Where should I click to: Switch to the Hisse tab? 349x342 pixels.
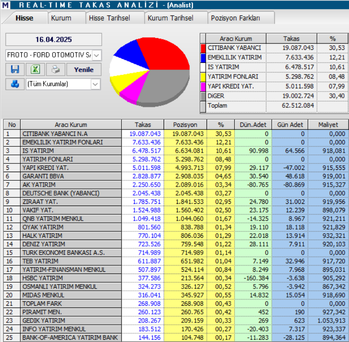[24, 18]
